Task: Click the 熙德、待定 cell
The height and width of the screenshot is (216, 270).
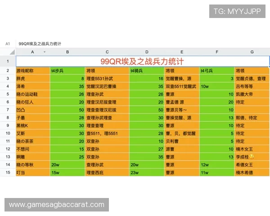Action: click(252, 117)
